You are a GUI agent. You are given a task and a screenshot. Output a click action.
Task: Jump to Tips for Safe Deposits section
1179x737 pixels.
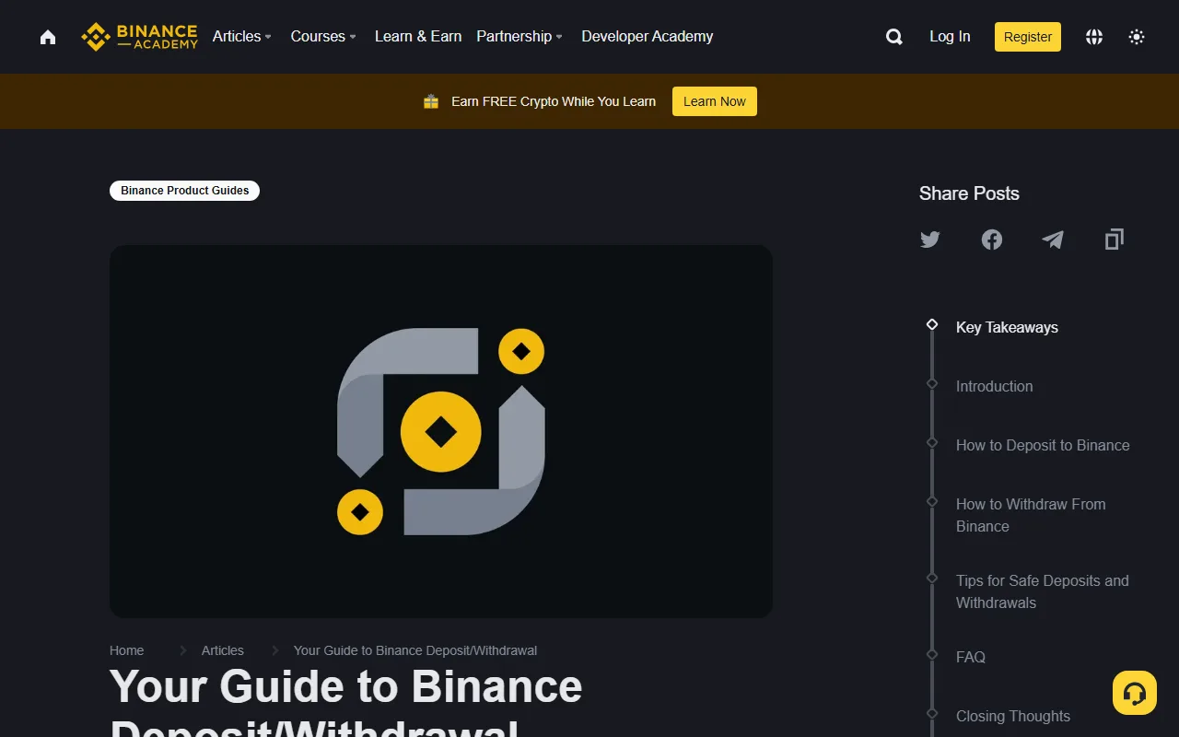1043,591
